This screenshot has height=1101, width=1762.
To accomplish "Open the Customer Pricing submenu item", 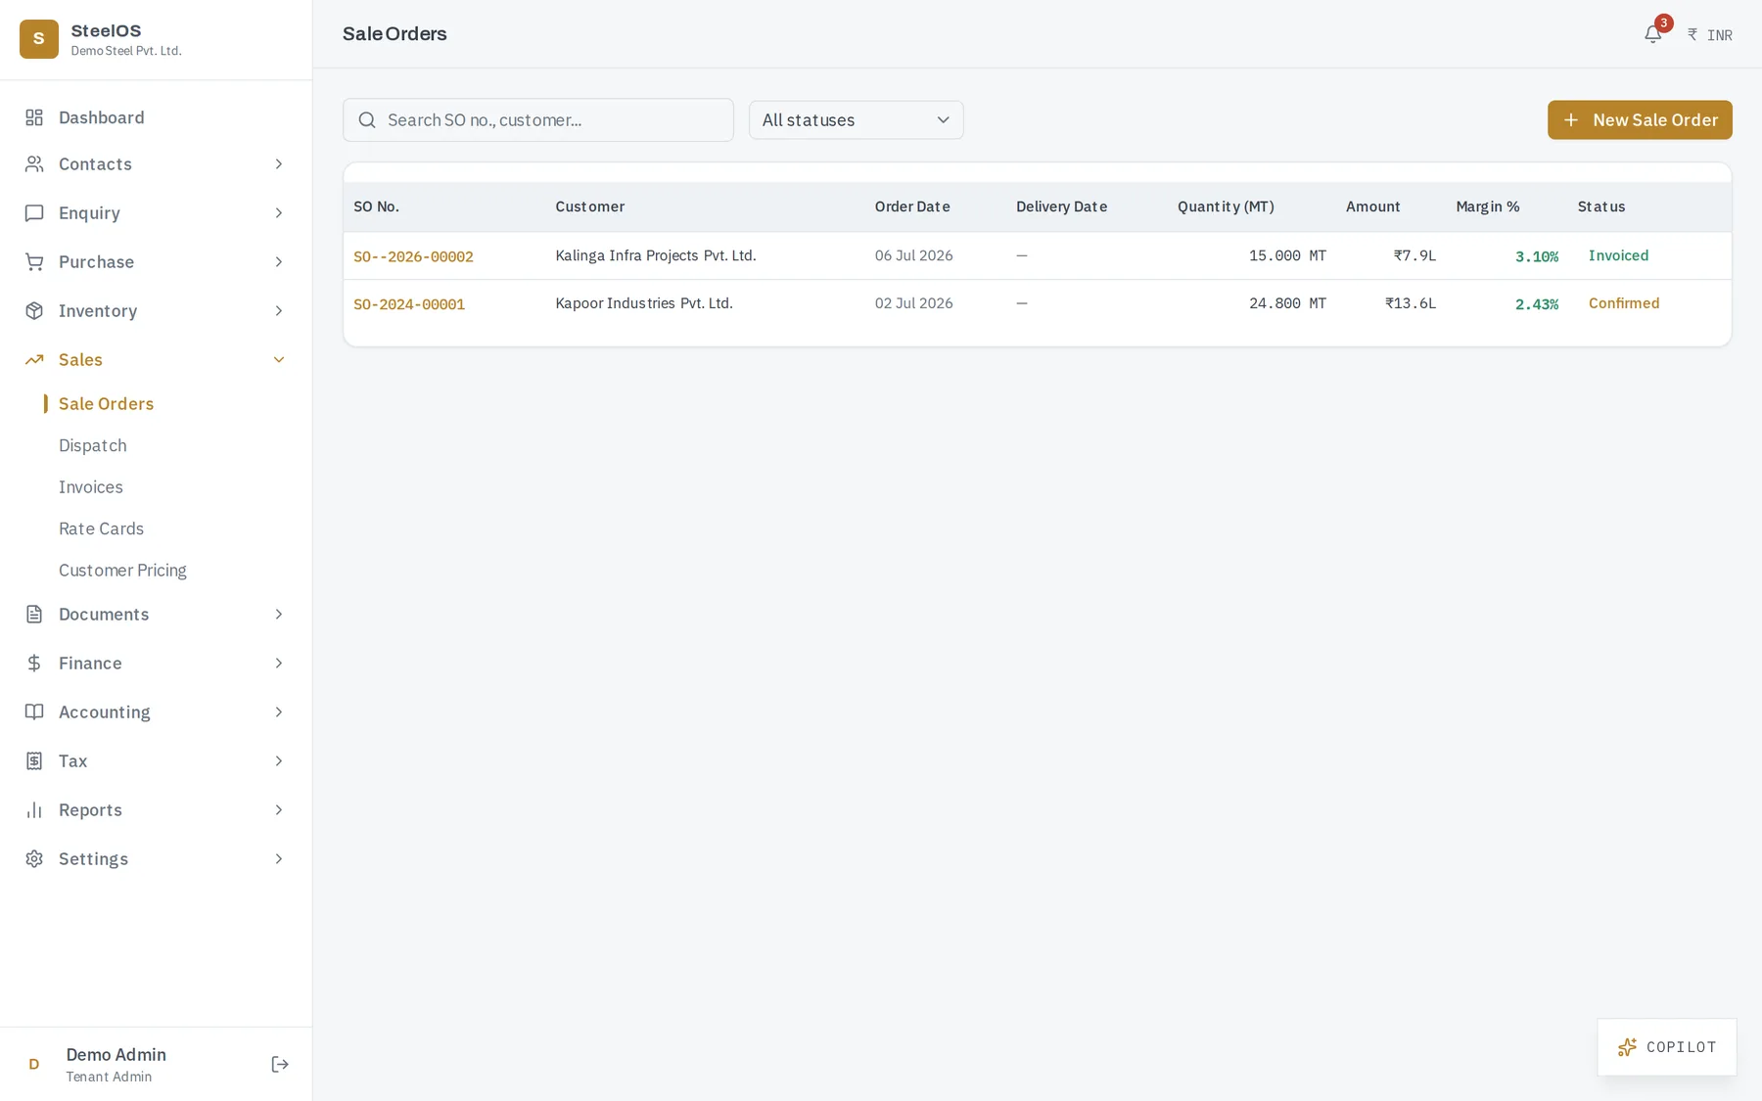I will coord(122,570).
